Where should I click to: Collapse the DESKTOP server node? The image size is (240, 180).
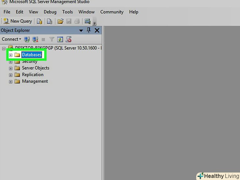4,49
